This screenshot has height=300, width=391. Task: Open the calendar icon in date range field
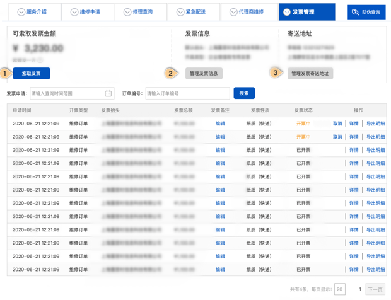click(108, 93)
